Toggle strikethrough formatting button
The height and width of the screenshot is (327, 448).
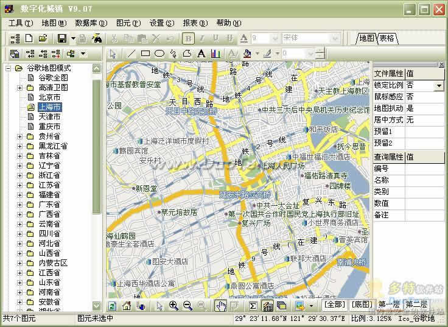229,38
